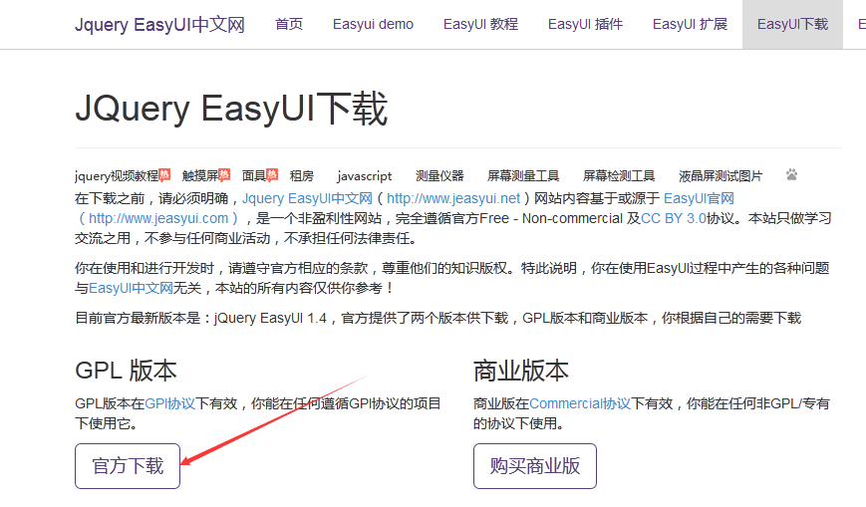
Task: Click the hot badge beside 触摸屏
Action: [x=224, y=174]
